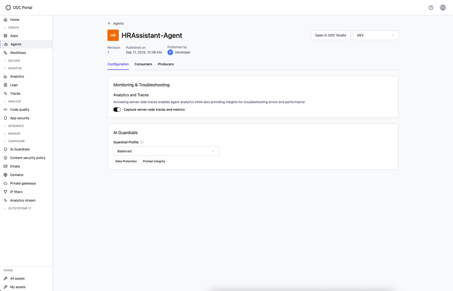Viewport: 453px width, 291px height.
Task: Click the My assets wrench icon
Action: coord(5,287)
